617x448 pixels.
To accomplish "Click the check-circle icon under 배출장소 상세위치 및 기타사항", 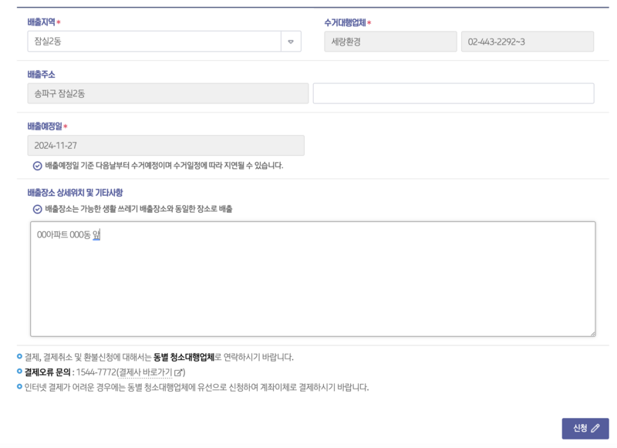I will coord(38,207).
